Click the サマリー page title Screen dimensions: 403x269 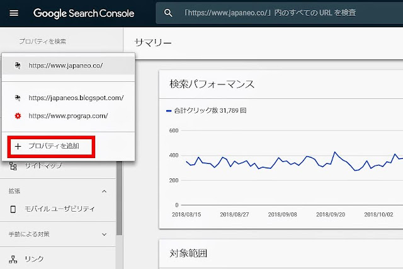pyautogui.click(x=153, y=43)
